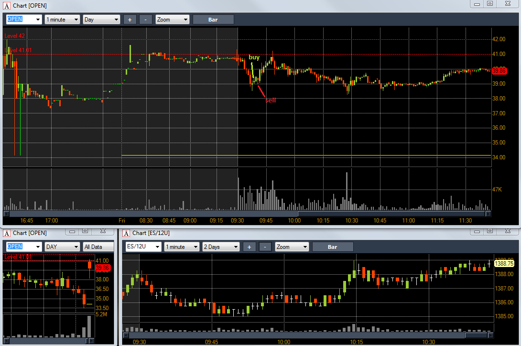
Task: Click the Level 42 line label
Action: [15, 36]
